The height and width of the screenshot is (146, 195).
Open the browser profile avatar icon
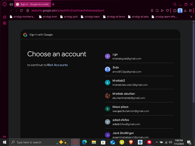[180, 11]
